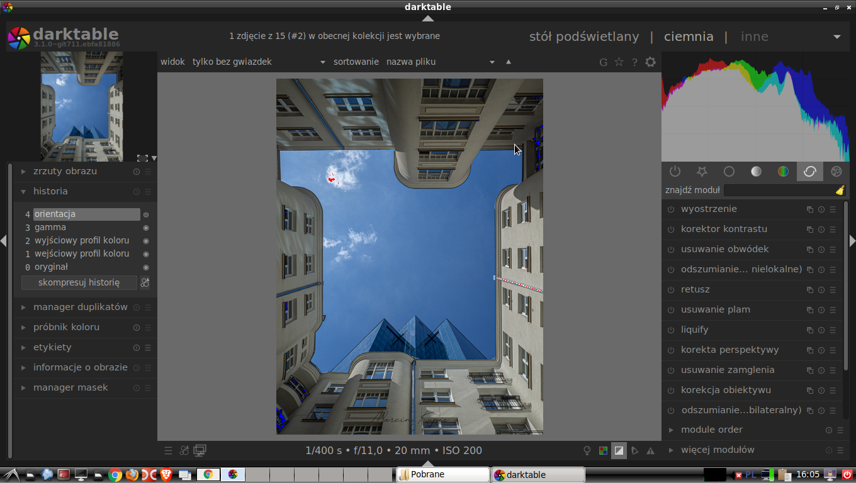856x483 pixels.
Task: Switch to the inne view
Action: (754, 36)
